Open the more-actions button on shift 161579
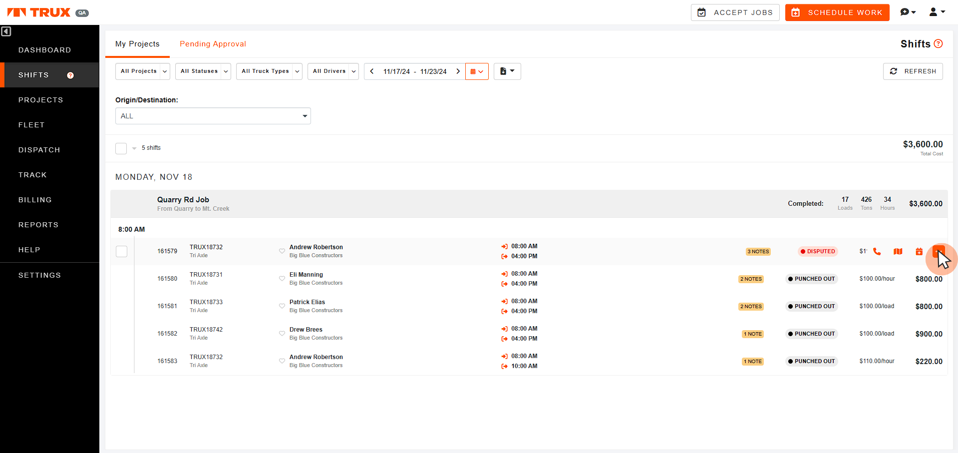The width and height of the screenshot is (958, 453). [x=939, y=251]
